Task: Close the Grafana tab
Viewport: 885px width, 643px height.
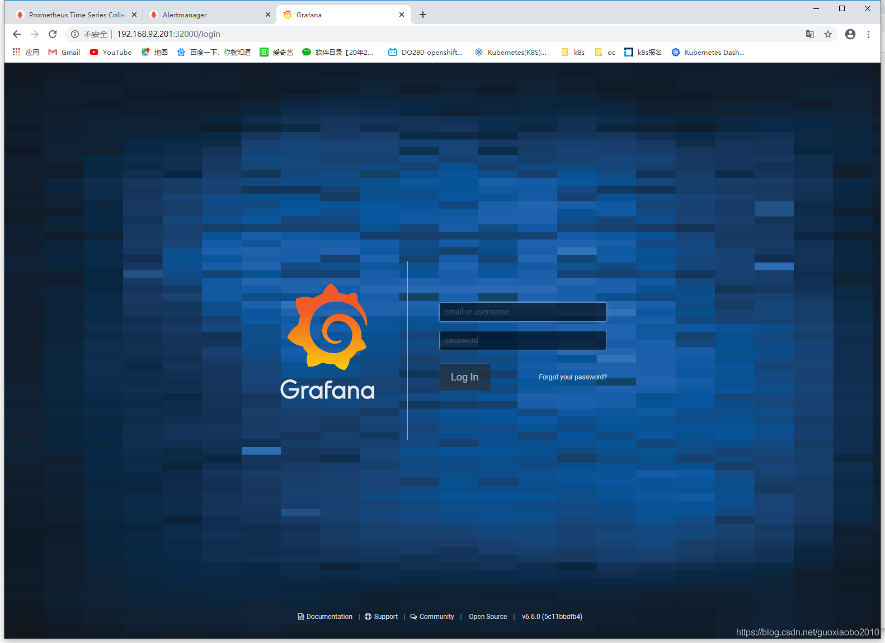Action: click(x=402, y=15)
